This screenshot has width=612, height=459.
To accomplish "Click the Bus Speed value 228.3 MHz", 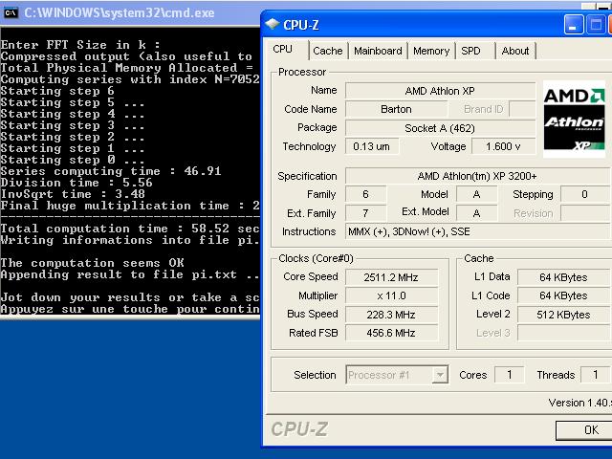I will 391,315.
